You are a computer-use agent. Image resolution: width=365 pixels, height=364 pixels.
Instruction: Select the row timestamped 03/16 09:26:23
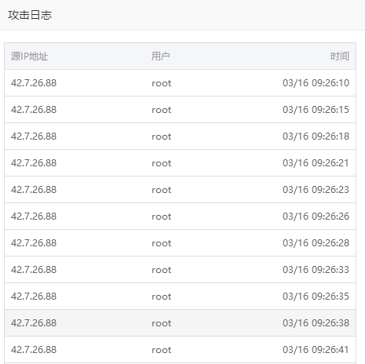click(x=180, y=190)
